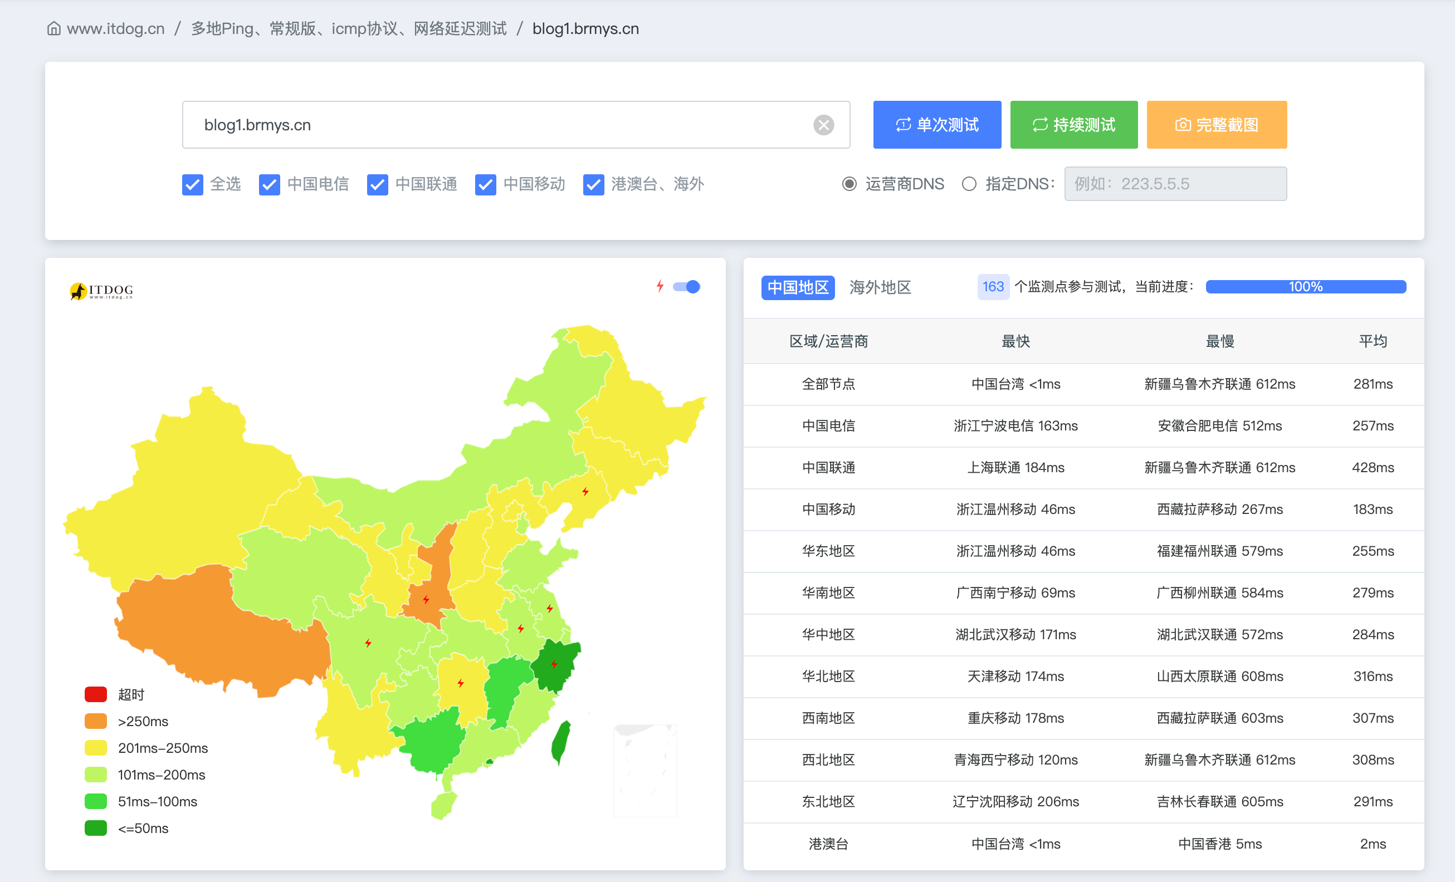This screenshot has height=882, width=1455.
Task: Click 上海联通 184ms cell
Action: (1015, 468)
